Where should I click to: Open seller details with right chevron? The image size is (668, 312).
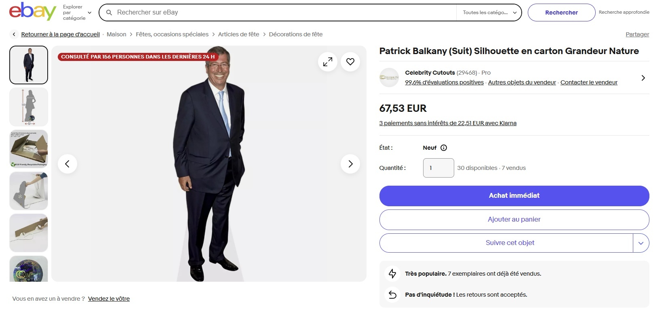[x=643, y=78]
